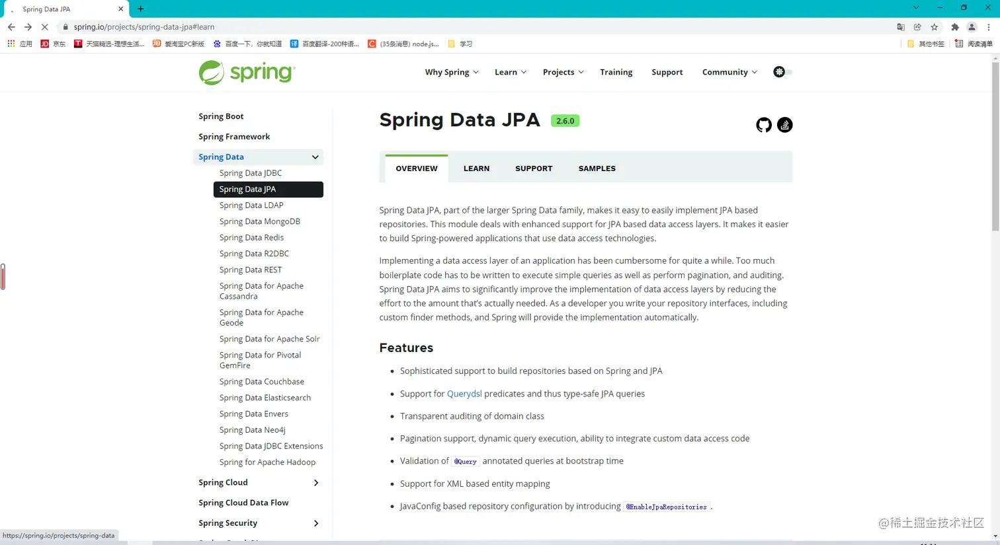Image resolution: width=1000 pixels, height=545 pixels.
Task: Go forward in browser history
Action: coord(28,27)
